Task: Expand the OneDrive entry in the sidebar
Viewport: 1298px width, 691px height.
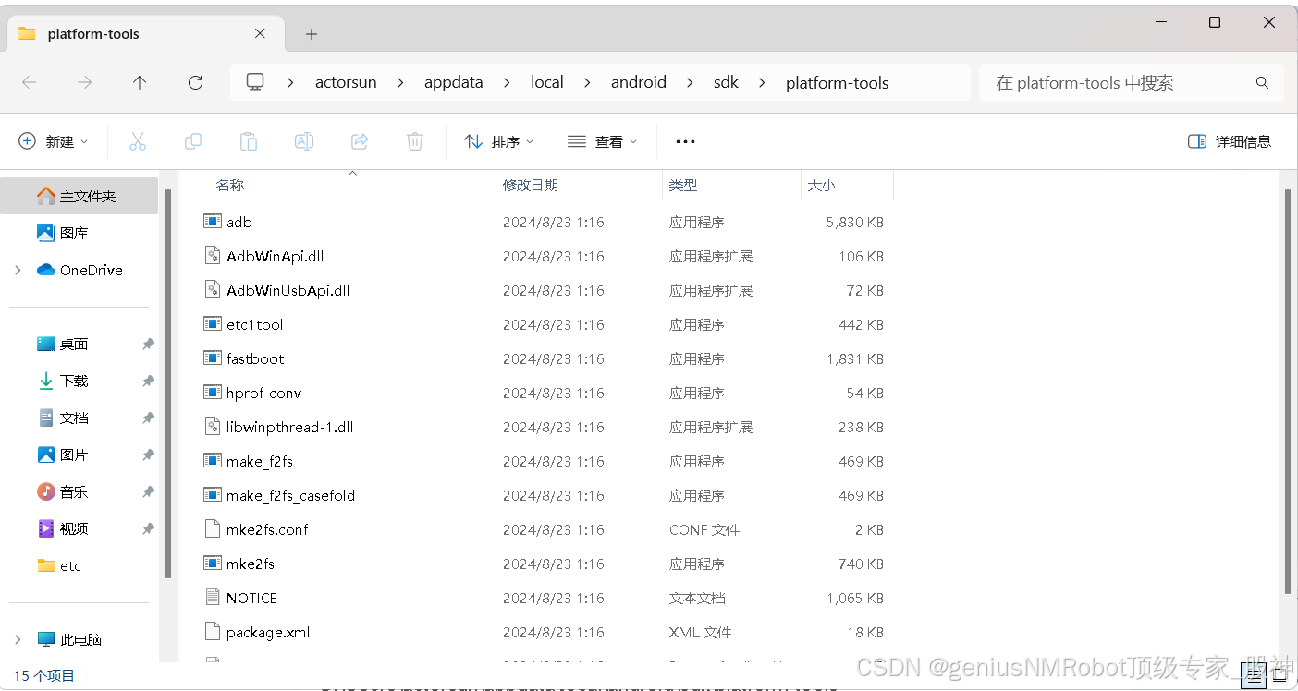Action: [17, 270]
